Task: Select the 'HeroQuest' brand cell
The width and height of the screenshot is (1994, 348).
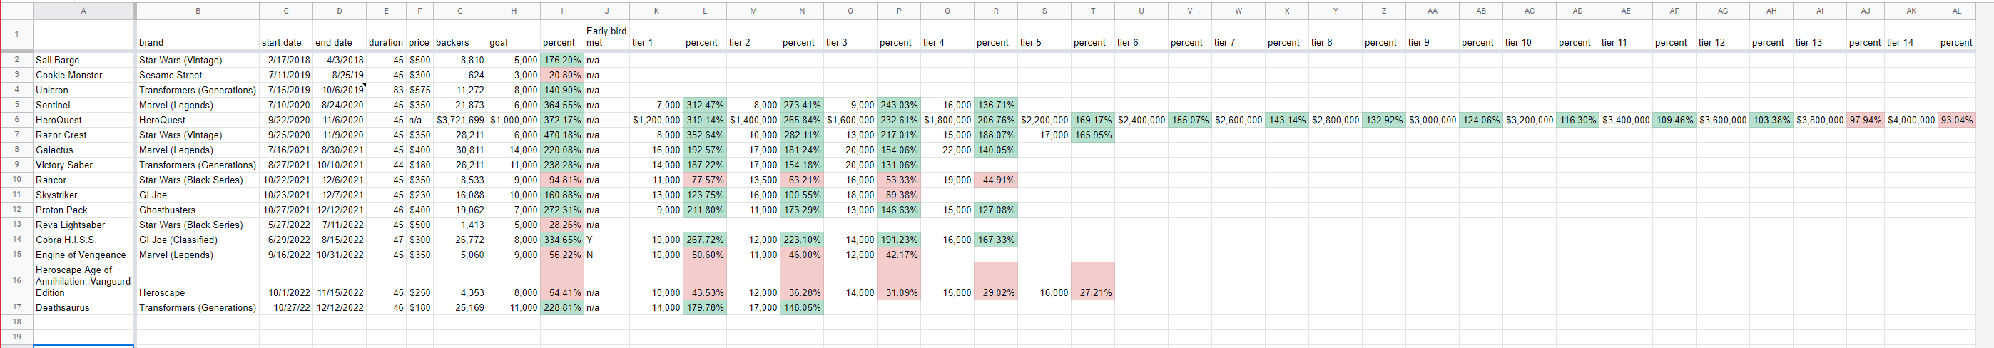Action: pyautogui.click(x=198, y=120)
